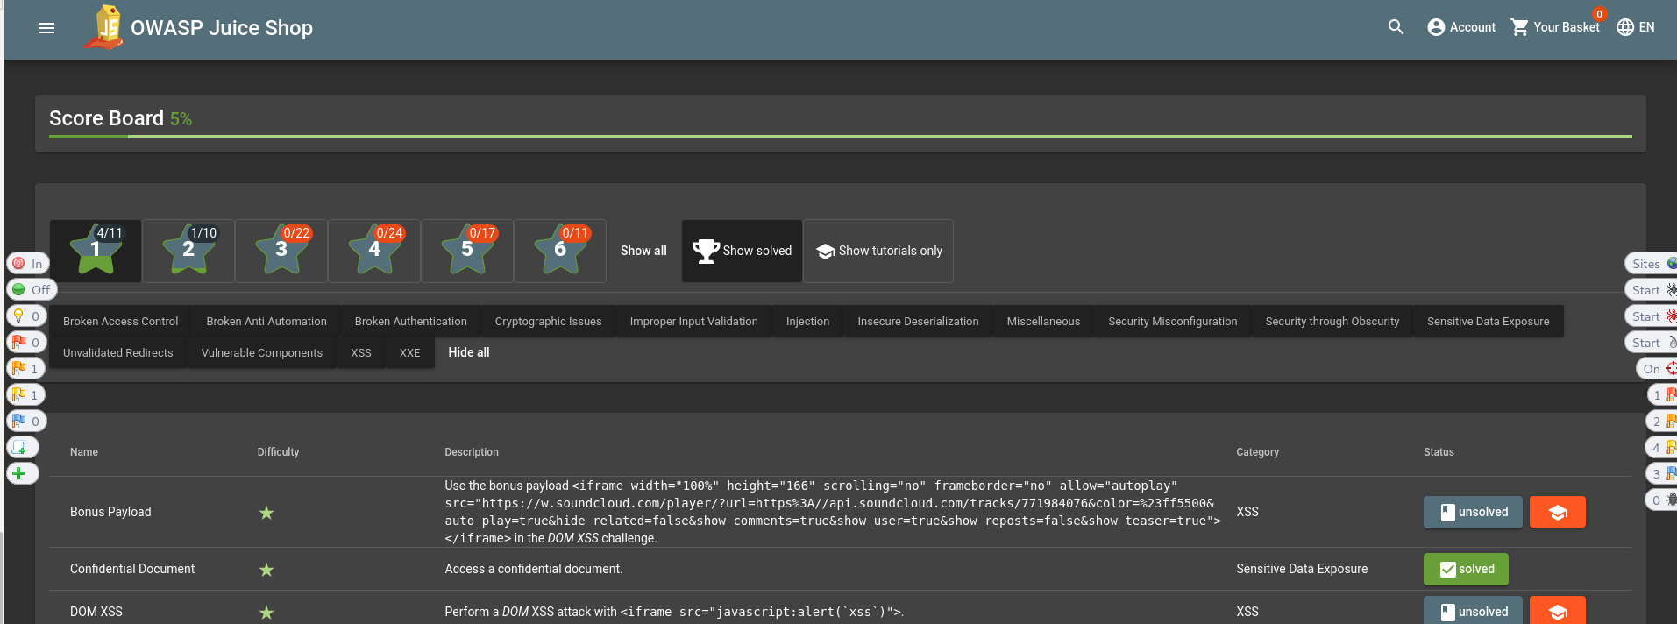The width and height of the screenshot is (1677, 624).
Task: Toggle the Show solved filter
Action: coord(742,251)
